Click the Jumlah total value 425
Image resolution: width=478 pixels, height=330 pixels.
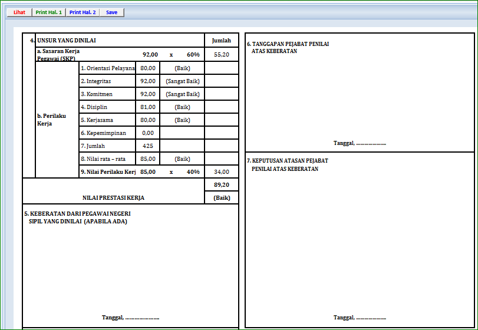click(x=148, y=146)
